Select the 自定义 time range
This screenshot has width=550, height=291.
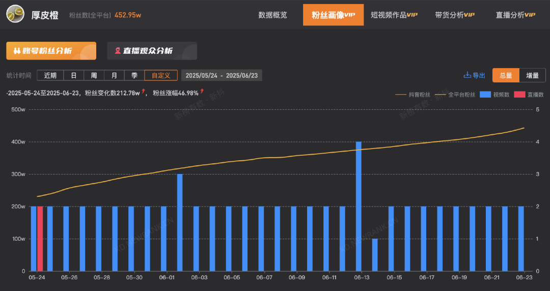[x=161, y=75]
